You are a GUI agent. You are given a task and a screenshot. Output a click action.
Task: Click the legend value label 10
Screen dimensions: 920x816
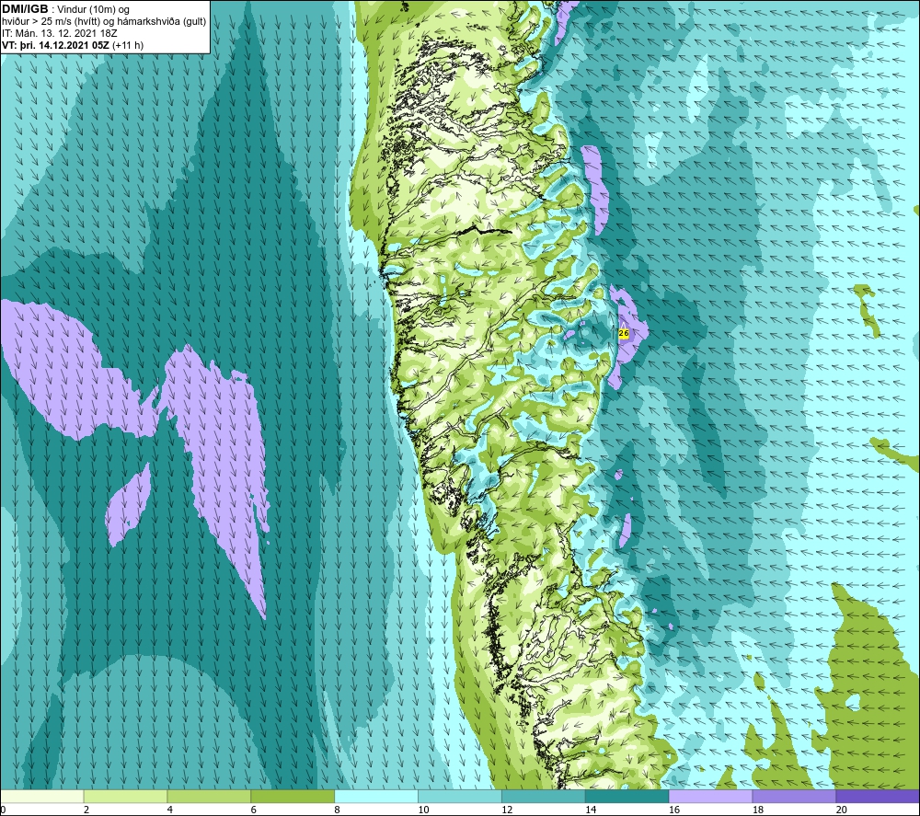click(423, 810)
